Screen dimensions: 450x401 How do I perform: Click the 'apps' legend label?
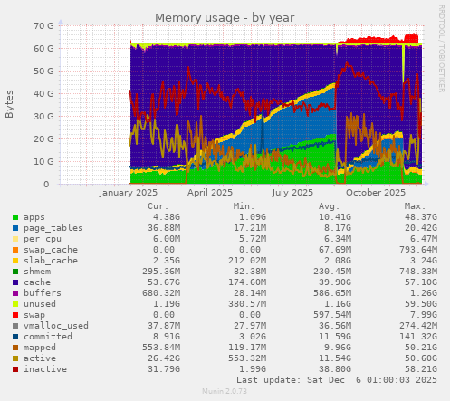[x=34, y=217]
